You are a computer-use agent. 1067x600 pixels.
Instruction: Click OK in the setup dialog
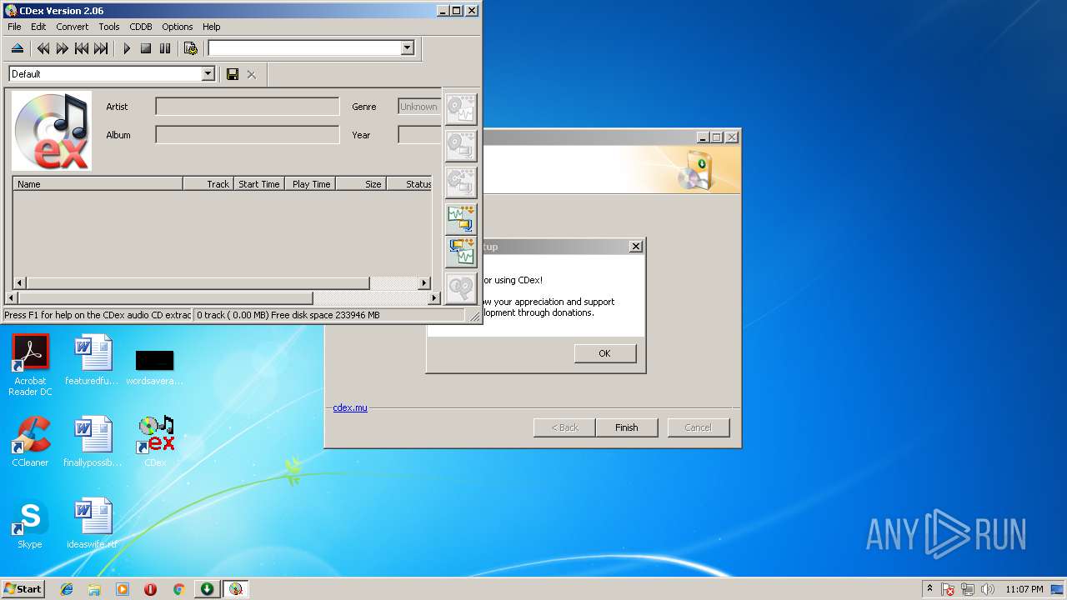tap(605, 353)
